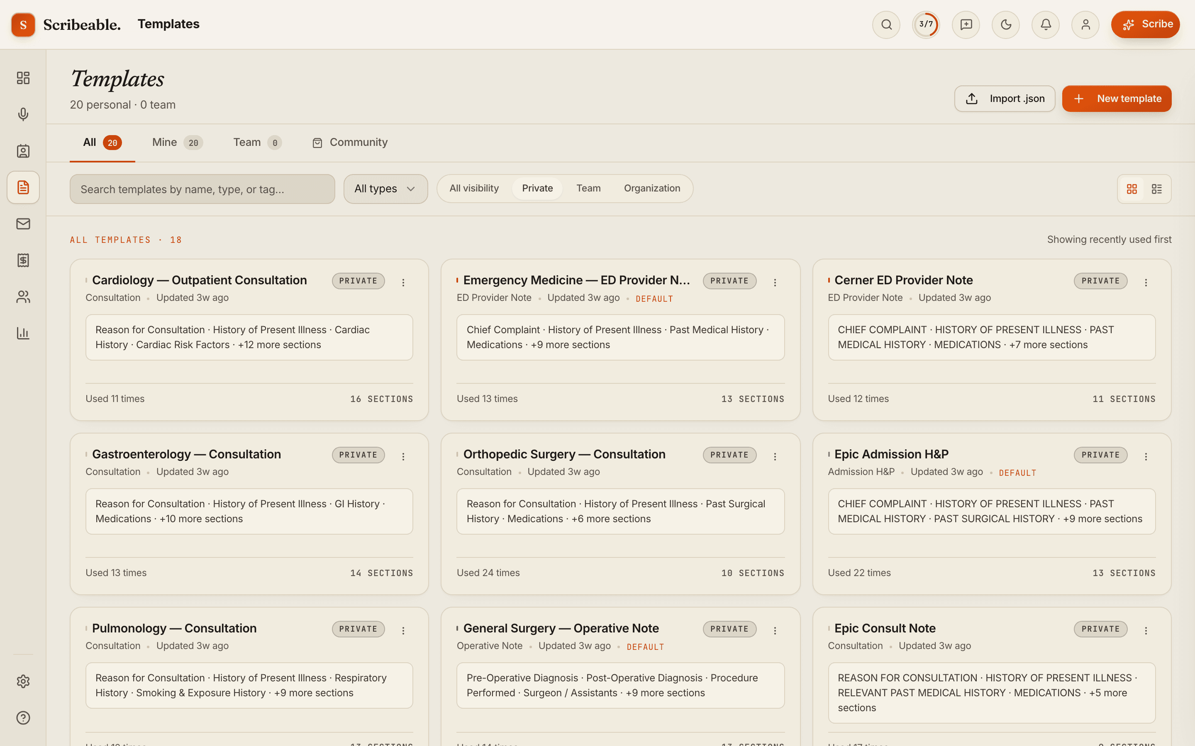The width and height of the screenshot is (1195, 746).
Task: Select All visibility filter
Action: coord(474,189)
